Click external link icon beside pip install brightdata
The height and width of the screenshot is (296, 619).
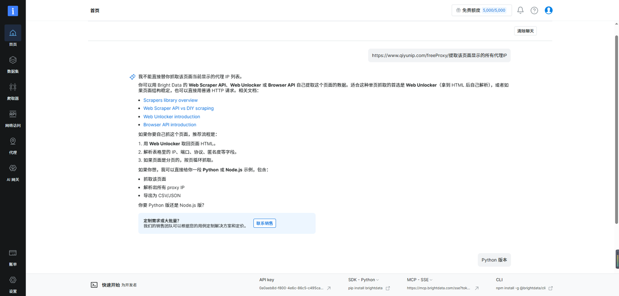(x=388, y=288)
